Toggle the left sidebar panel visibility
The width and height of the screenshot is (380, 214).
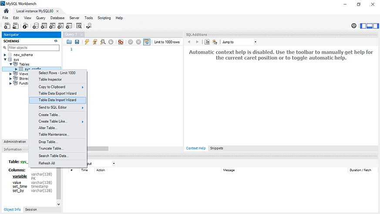point(363,26)
